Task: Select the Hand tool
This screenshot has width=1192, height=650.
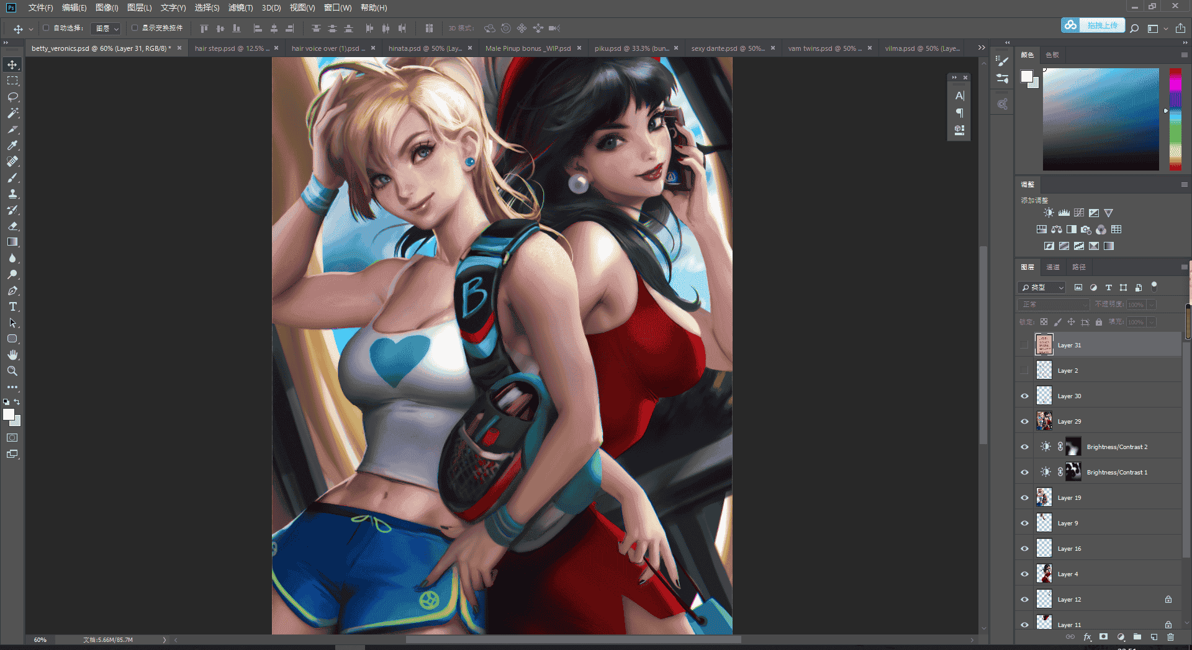Action: [x=12, y=355]
